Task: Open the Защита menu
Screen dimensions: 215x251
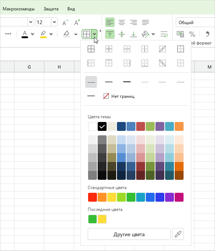Action: pyautogui.click(x=51, y=9)
